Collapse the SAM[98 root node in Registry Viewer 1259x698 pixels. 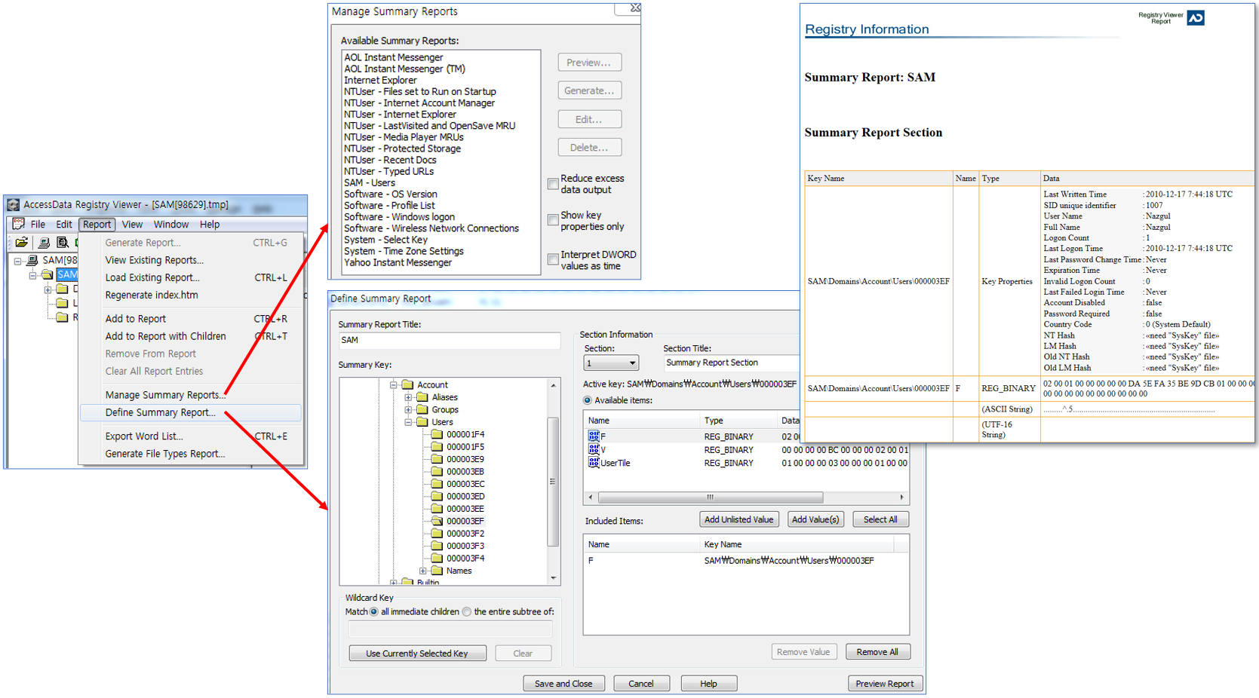point(18,261)
